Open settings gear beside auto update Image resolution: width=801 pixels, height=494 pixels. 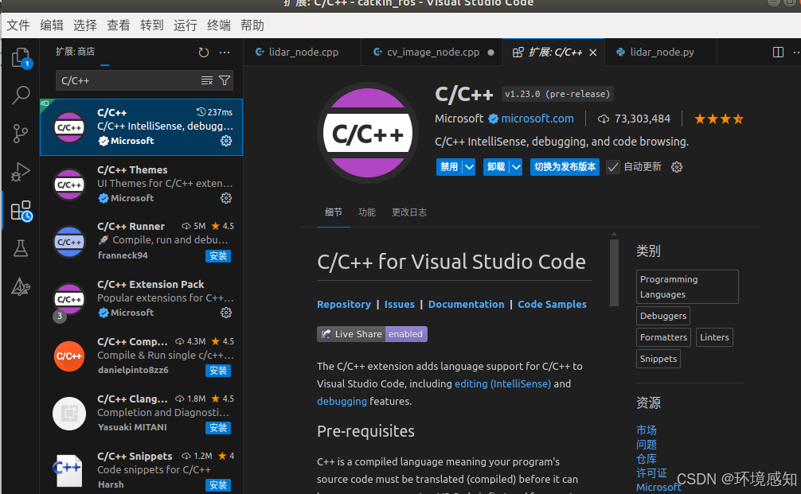tap(677, 167)
